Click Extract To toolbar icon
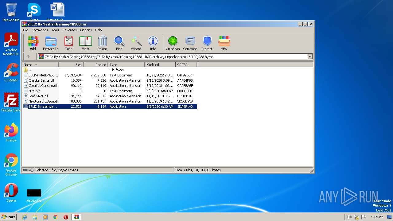The height and width of the screenshot is (221, 393). [51, 43]
